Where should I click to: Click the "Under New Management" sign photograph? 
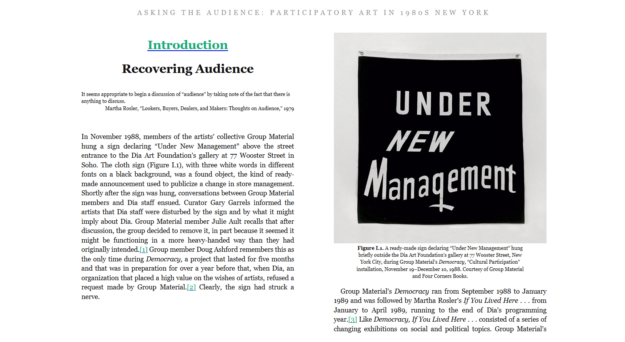[x=440, y=138]
